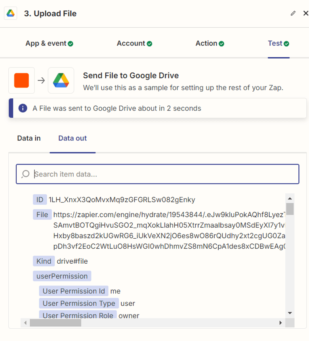Image resolution: width=309 pixels, height=341 pixels.
Task: Click the info icon in notification banner
Action: 23,108
